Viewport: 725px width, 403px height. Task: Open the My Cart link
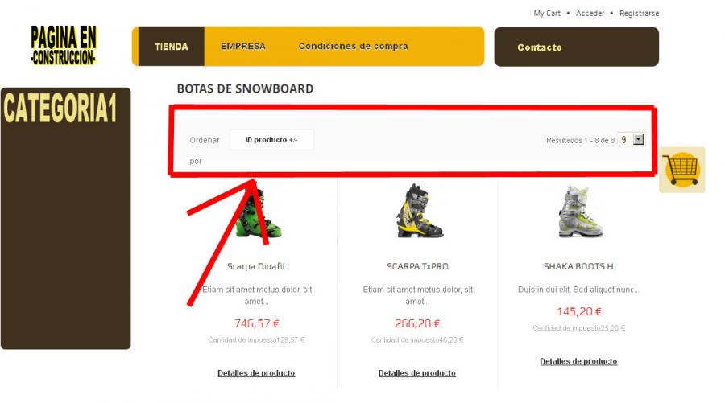(547, 14)
